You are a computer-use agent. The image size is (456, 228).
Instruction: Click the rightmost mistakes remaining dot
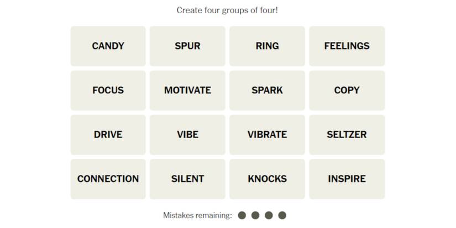coord(282,215)
